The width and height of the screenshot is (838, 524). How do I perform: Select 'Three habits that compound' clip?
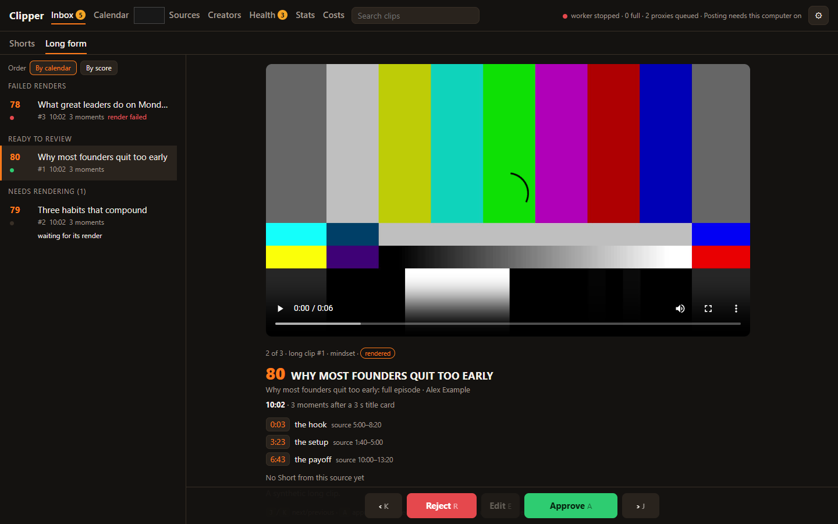(x=88, y=222)
